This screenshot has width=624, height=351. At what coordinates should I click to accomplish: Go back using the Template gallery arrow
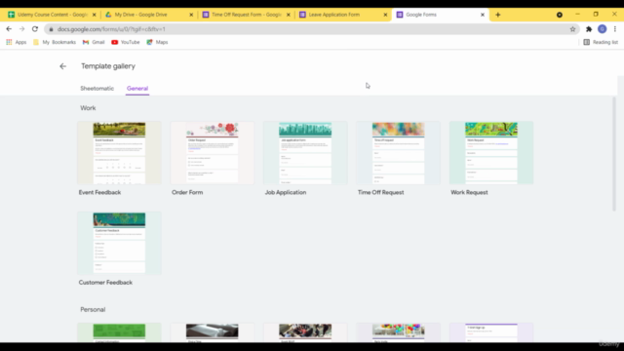pos(62,66)
